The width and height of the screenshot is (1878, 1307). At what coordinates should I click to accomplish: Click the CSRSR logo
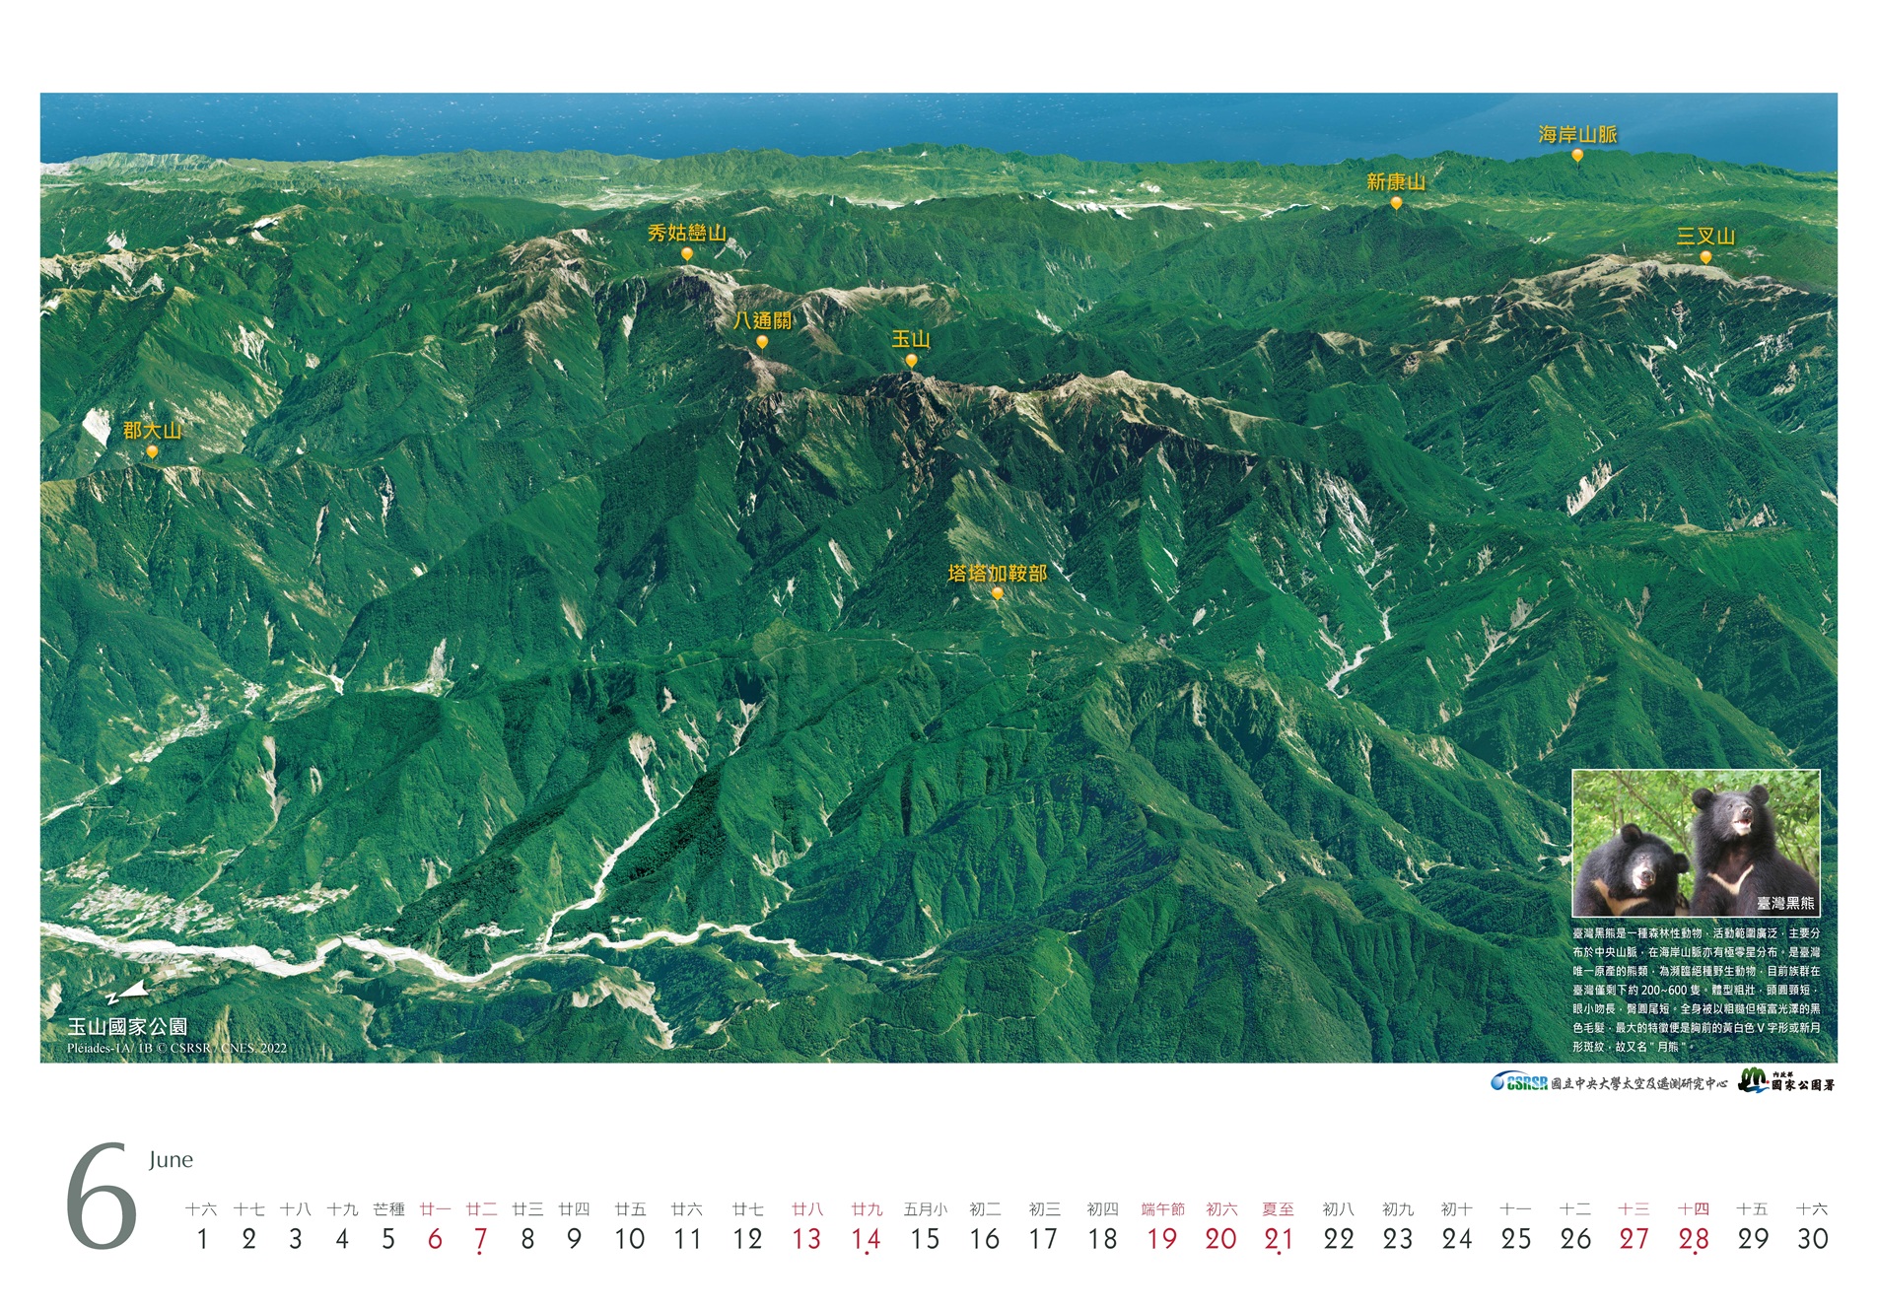[1519, 1082]
